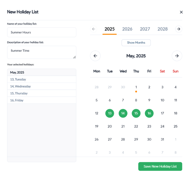
Task: Select May 8 on the calendar
Action: pyautogui.click(x=136, y=100)
